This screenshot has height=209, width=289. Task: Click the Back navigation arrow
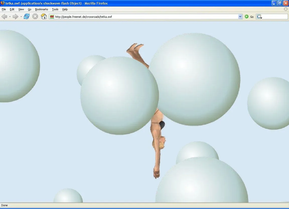[4, 17]
